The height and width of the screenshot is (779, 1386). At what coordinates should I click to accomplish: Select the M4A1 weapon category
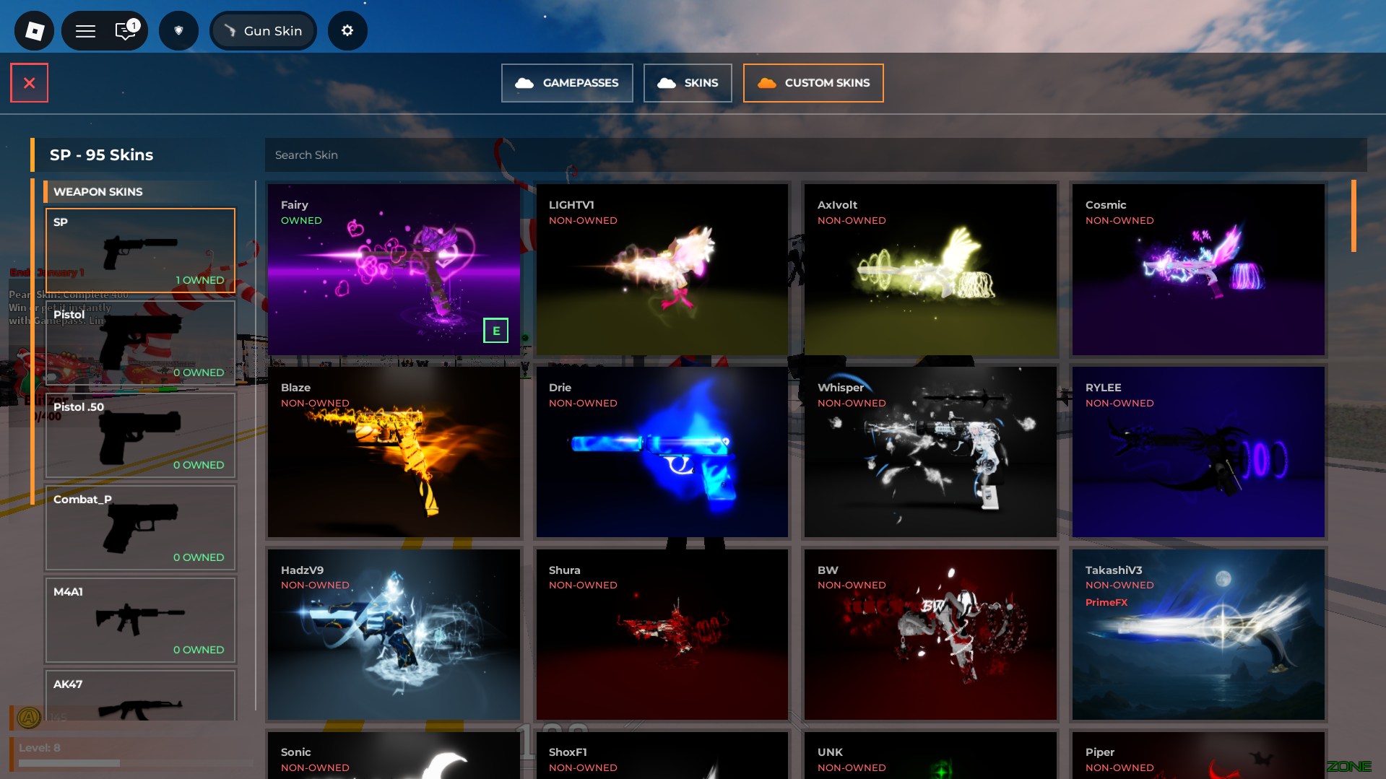coord(140,620)
